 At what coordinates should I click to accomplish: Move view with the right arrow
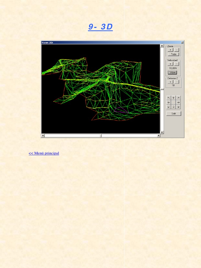tap(178, 102)
